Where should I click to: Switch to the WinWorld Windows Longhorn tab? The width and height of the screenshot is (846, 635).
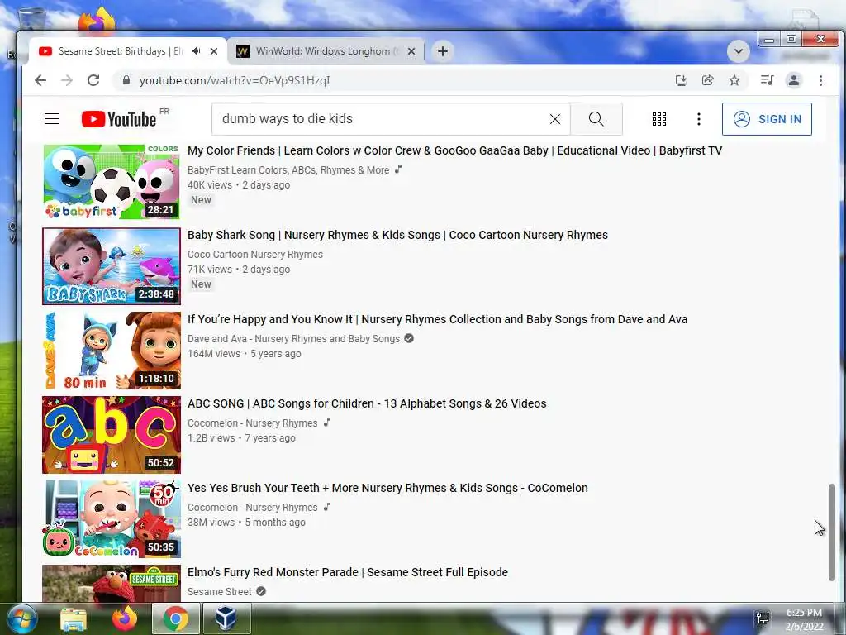pyautogui.click(x=326, y=51)
